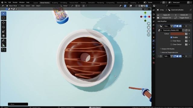Open the Modifiers wrench tab icon
193x108 pixels.
(x=153, y=41)
